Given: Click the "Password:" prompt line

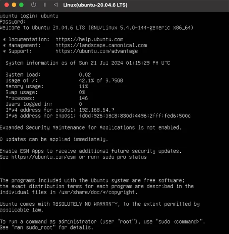Looking at the screenshot, I should click(13, 22).
